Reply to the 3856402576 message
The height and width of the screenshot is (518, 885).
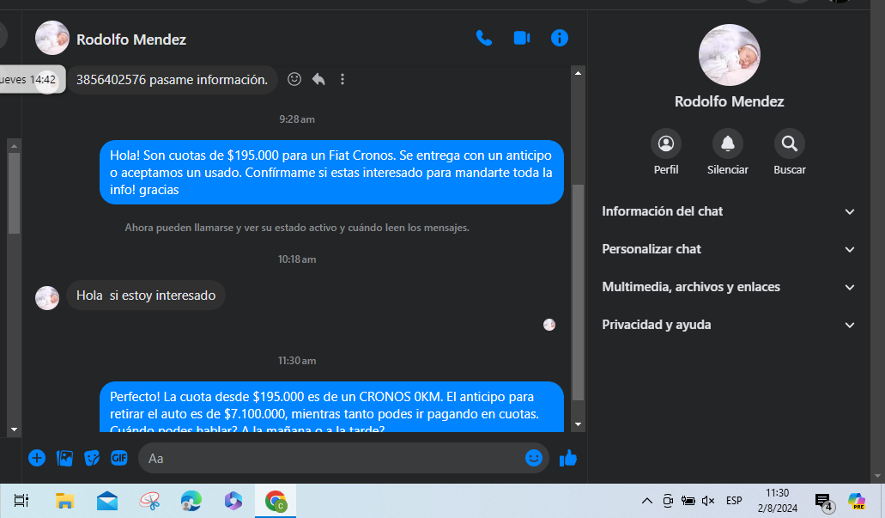click(x=318, y=79)
